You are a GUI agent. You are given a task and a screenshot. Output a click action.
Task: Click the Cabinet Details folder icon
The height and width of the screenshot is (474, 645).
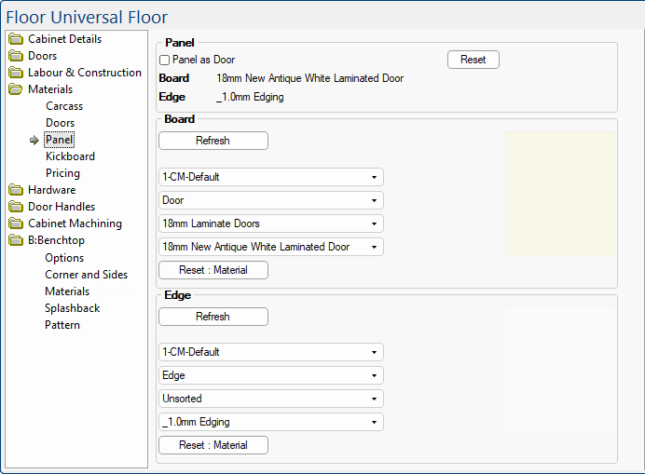15,39
